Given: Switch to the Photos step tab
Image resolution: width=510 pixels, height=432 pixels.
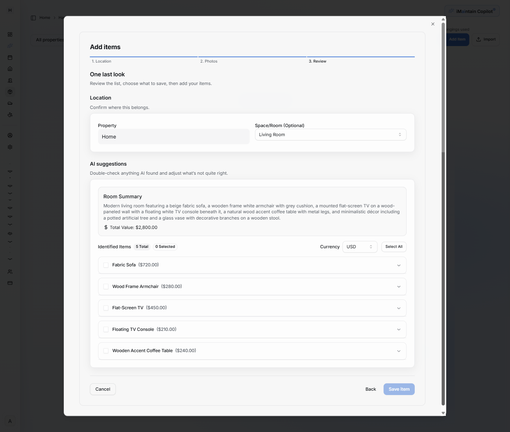Looking at the screenshot, I should point(209,61).
